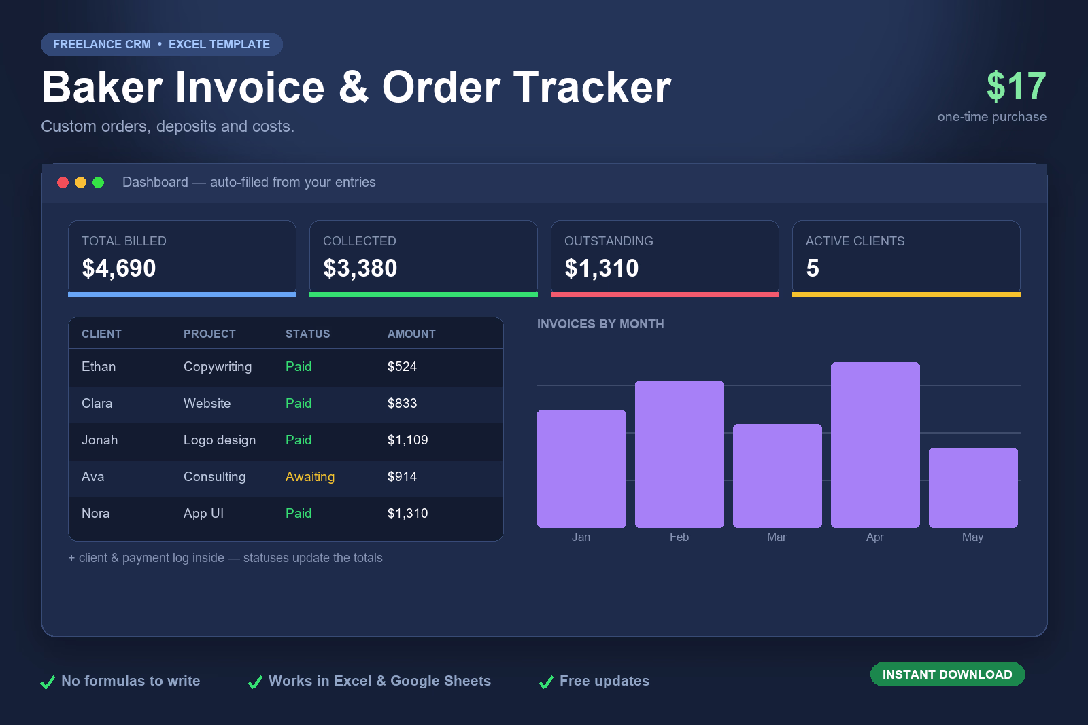Image resolution: width=1088 pixels, height=725 pixels.
Task: Select the Freelance CRM Excel Template badge
Action: pos(162,44)
